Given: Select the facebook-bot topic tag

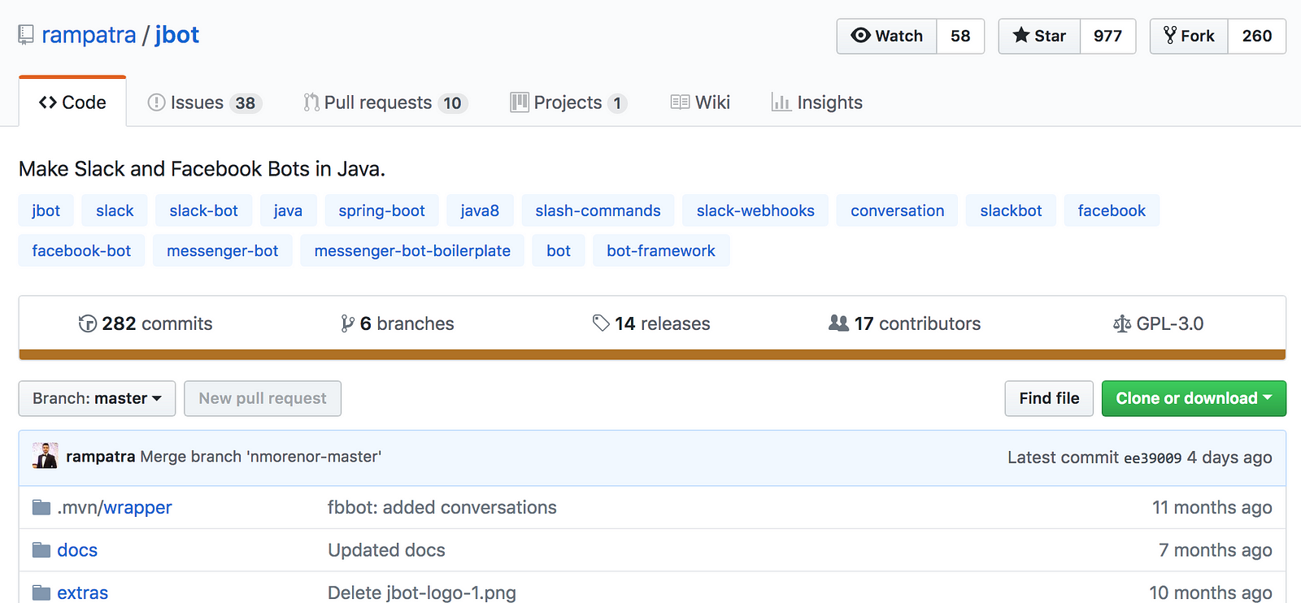Looking at the screenshot, I should pos(81,250).
